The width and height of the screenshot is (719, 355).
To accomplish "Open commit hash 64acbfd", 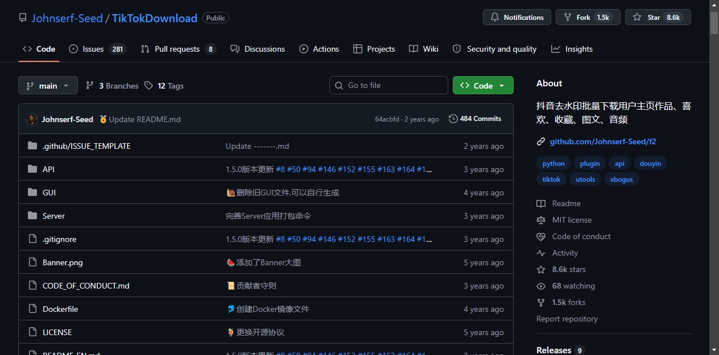I will (387, 119).
